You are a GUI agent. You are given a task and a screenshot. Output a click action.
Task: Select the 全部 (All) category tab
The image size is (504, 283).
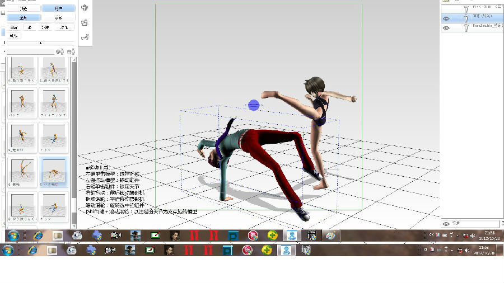coord(23,17)
